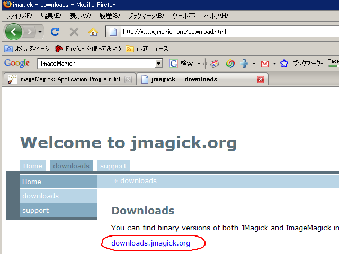339x254 pixels.
Task: Click the multicolor swirl icon on Google toolbar
Action: click(x=230, y=63)
